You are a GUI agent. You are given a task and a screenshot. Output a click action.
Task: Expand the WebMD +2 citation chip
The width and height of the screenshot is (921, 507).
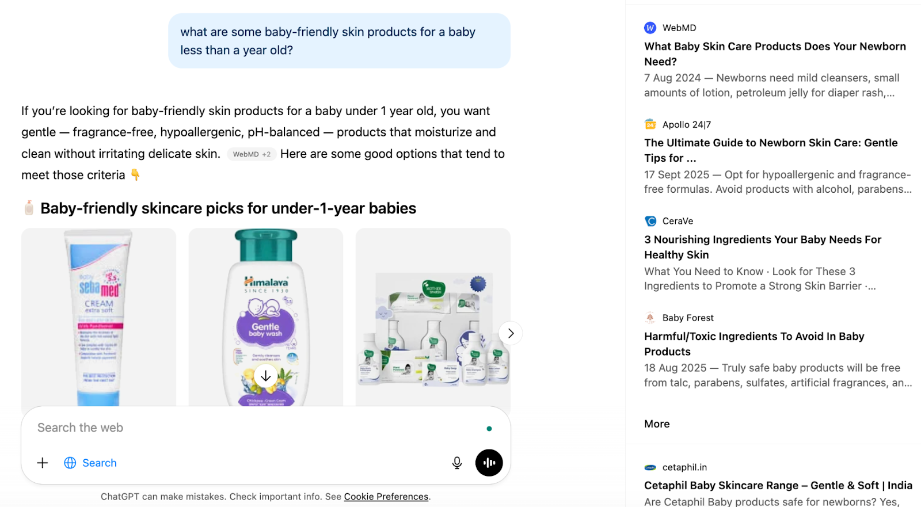tap(252, 154)
